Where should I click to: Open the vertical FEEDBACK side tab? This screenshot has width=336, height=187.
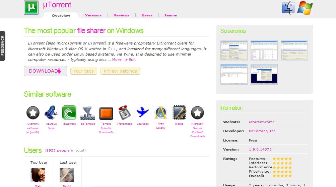(x=3, y=46)
